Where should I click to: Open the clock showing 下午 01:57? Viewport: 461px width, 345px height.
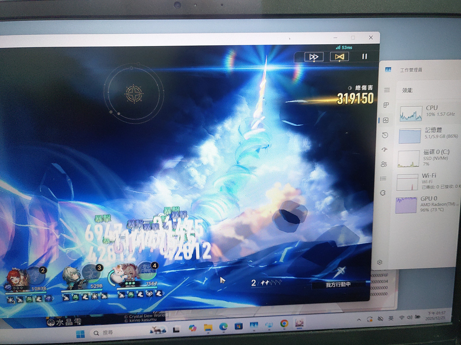435,316
